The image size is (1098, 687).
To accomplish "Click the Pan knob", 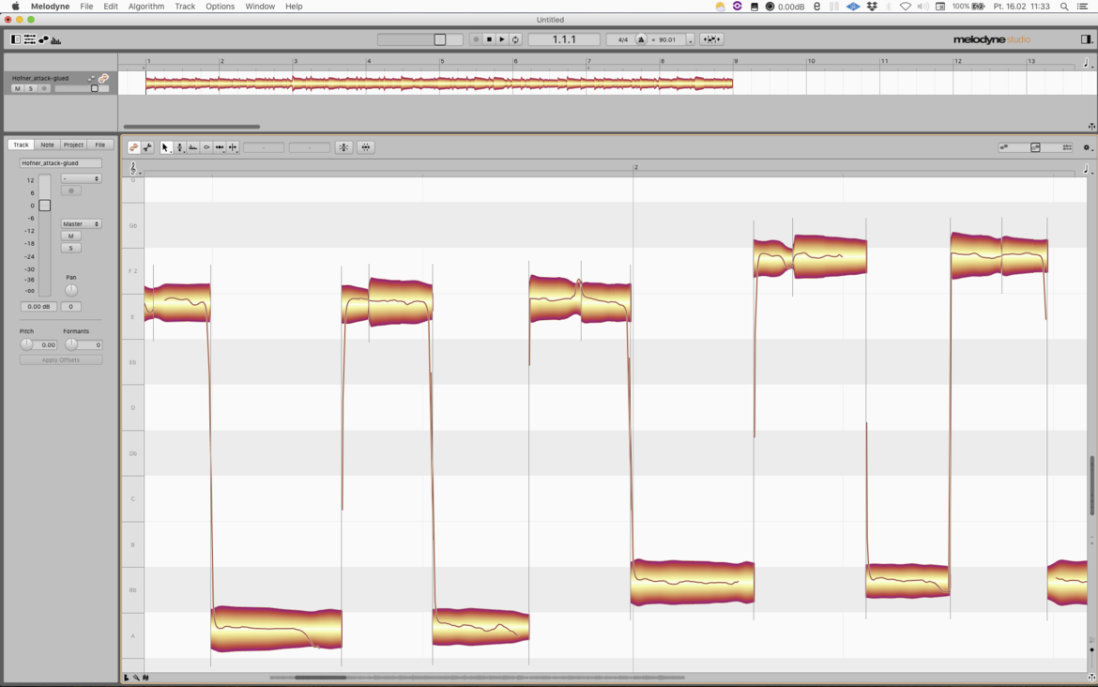I will [71, 290].
